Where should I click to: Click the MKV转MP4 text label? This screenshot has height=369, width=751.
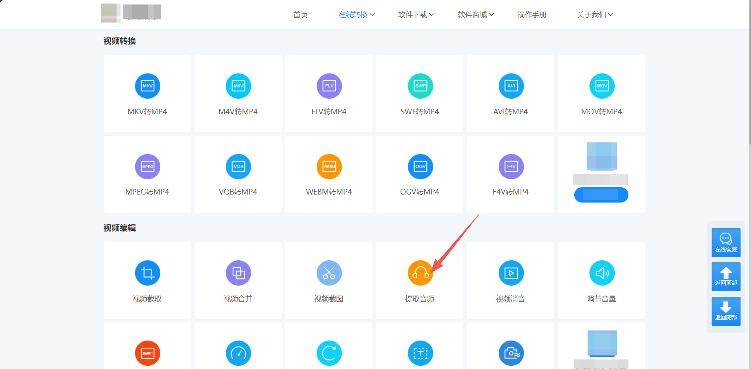point(147,112)
